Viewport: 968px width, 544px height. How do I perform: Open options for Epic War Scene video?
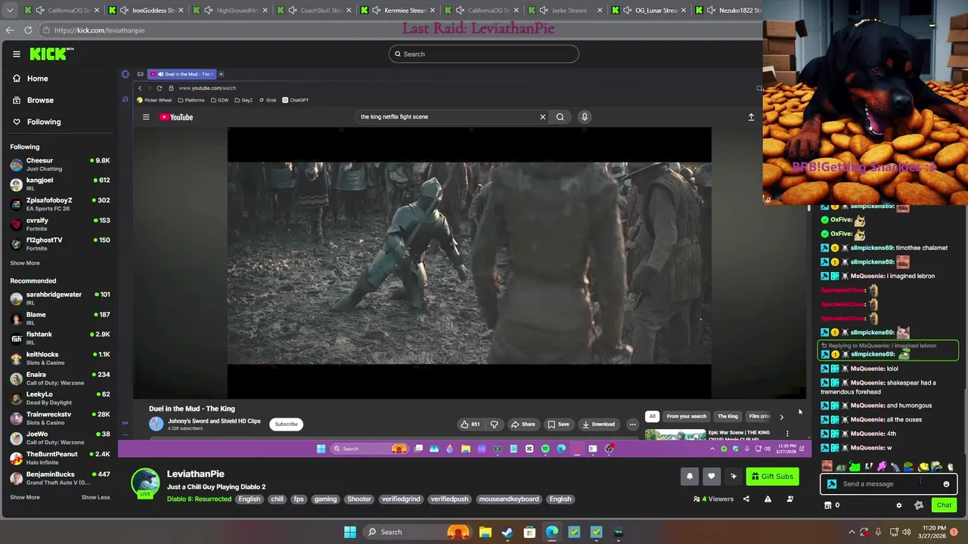pyautogui.click(x=787, y=434)
